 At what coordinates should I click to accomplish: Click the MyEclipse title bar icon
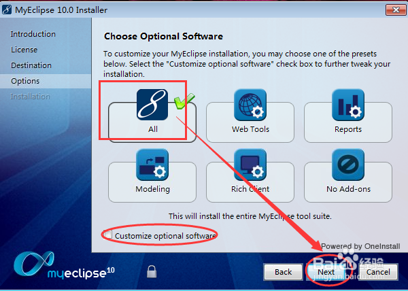[7, 10]
